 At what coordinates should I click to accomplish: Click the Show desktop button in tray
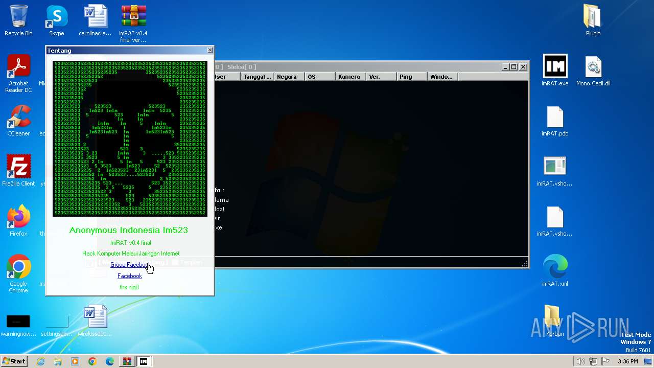(x=649, y=361)
